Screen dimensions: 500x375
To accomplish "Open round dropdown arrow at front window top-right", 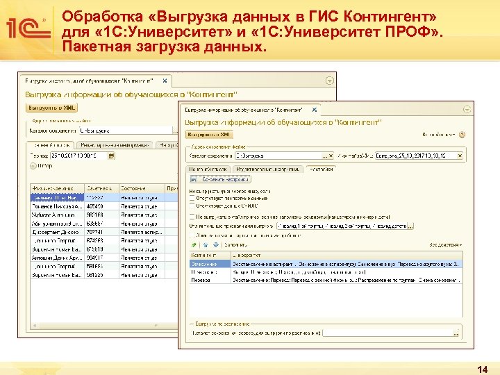I will point(467,110).
